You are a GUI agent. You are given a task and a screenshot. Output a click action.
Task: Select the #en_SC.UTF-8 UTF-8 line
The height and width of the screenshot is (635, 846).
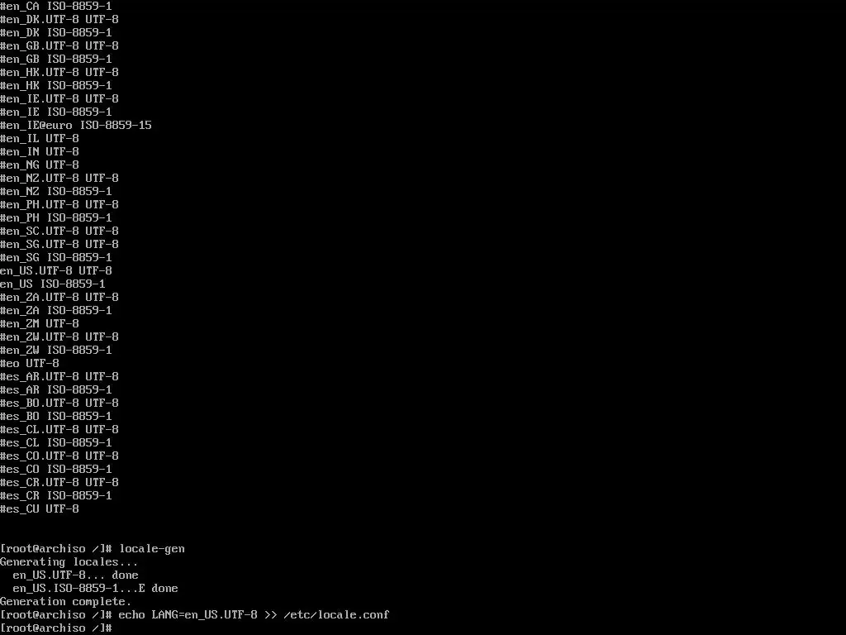point(59,232)
